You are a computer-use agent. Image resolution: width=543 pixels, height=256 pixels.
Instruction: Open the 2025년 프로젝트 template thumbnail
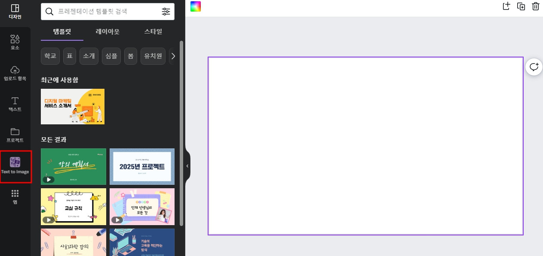tap(142, 166)
